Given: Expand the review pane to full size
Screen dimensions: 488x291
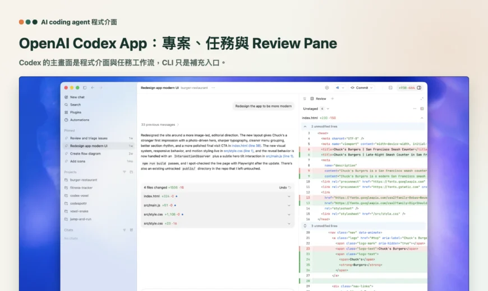Looking at the screenshot, I should coord(422,98).
